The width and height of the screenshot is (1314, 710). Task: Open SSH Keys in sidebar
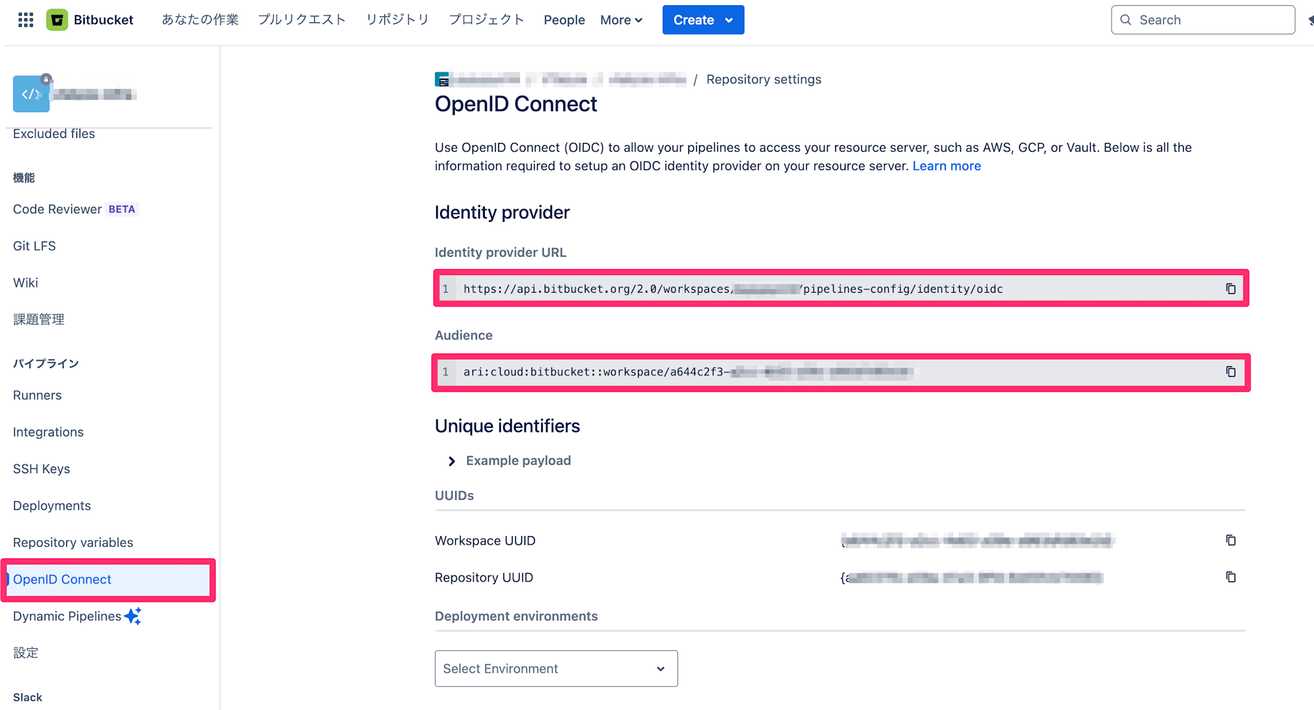click(41, 469)
